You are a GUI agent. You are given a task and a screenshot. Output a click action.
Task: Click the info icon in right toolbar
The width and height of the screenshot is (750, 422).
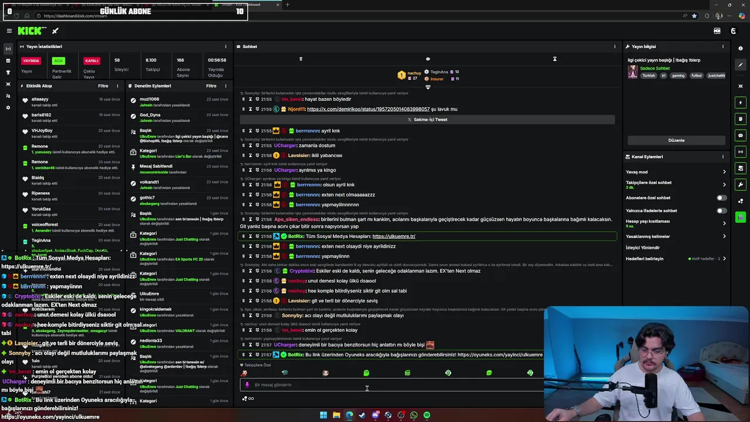coord(741,49)
